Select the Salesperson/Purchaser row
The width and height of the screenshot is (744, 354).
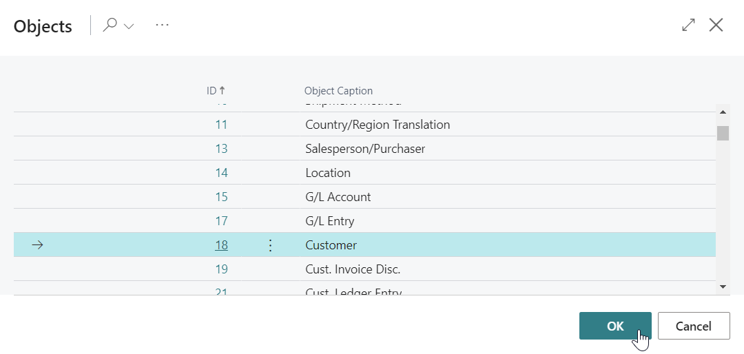pyautogui.click(x=365, y=149)
